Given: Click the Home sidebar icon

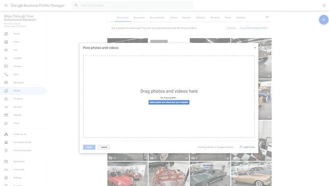Looking at the screenshot, I should click(6, 34).
